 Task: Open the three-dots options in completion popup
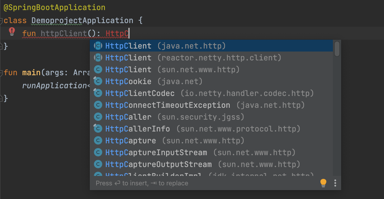(335, 183)
